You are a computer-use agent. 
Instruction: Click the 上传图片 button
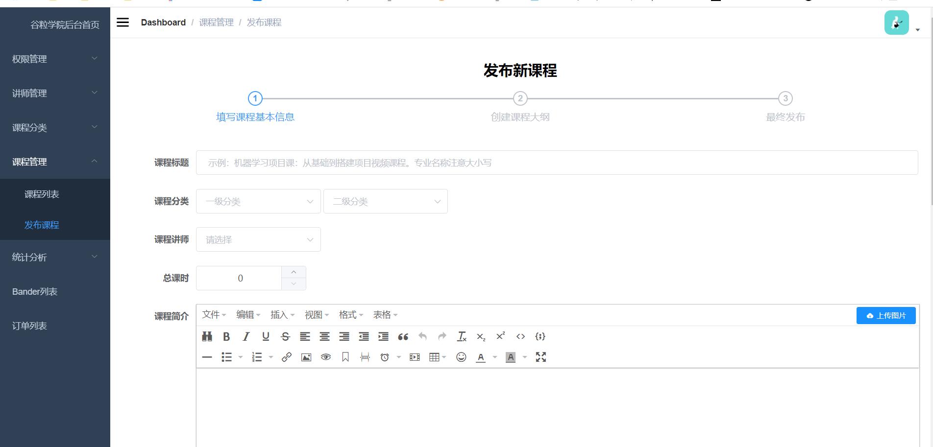click(x=886, y=316)
